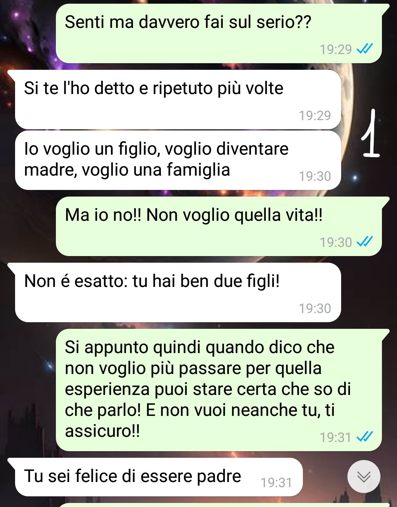Click the 19:30 timestamp on 'voglio una famiglia' message

(315, 176)
